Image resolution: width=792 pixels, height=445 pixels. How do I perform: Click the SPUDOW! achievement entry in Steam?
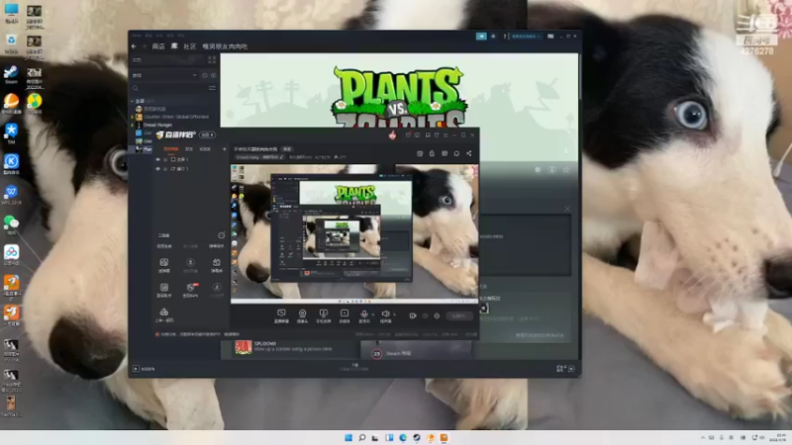coord(294,348)
